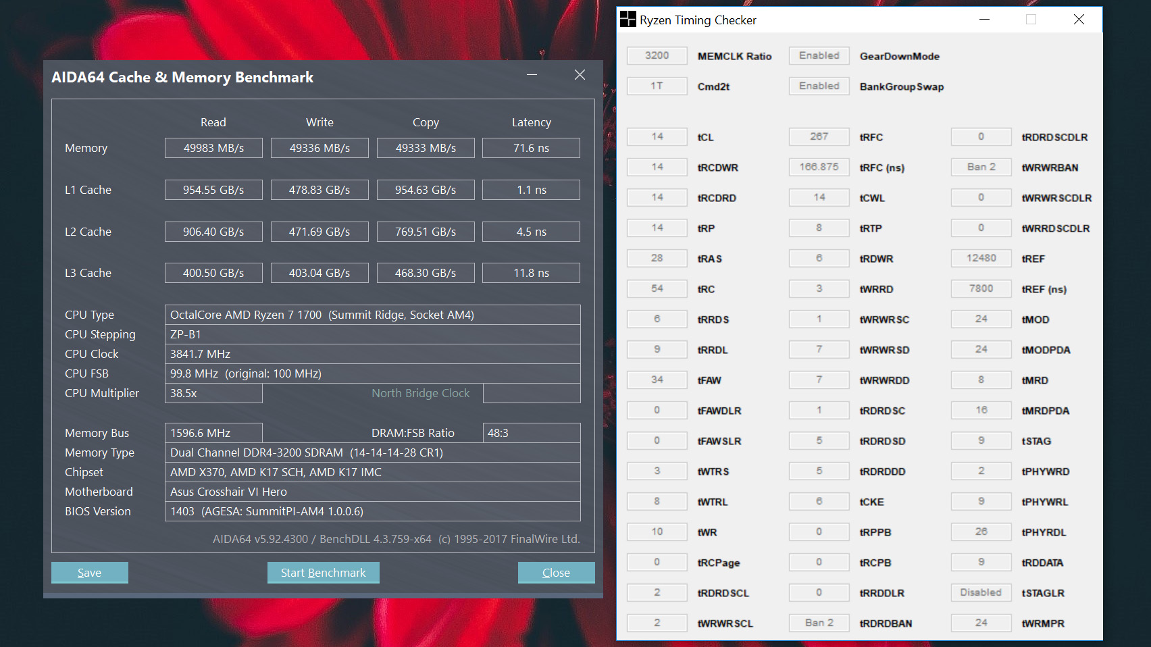The width and height of the screenshot is (1151, 647).
Task: Click the tWRRD value field showing 3
Action: 819,288
